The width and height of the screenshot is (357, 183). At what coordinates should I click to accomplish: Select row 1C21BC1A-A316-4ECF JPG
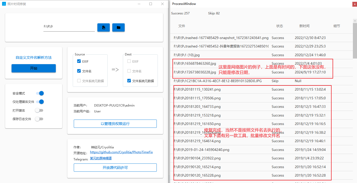coord(261,81)
